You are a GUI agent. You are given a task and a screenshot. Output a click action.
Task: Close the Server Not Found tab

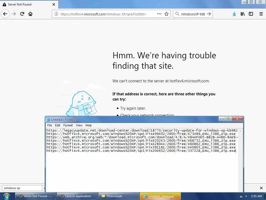(54, 4)
